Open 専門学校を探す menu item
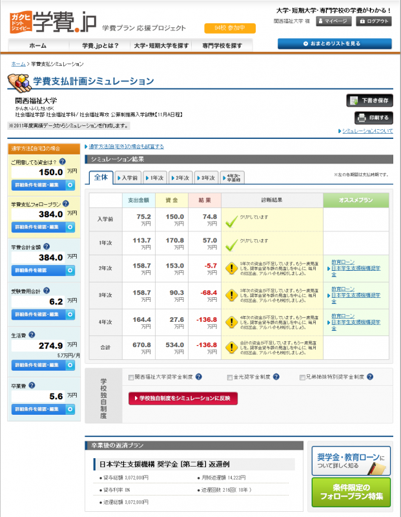 coord(222,45)
